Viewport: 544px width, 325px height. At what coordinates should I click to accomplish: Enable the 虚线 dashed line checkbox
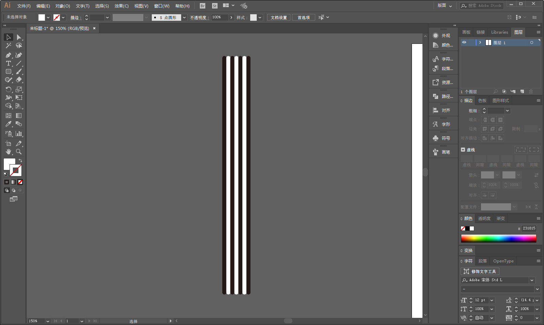[x=463, y=150]
